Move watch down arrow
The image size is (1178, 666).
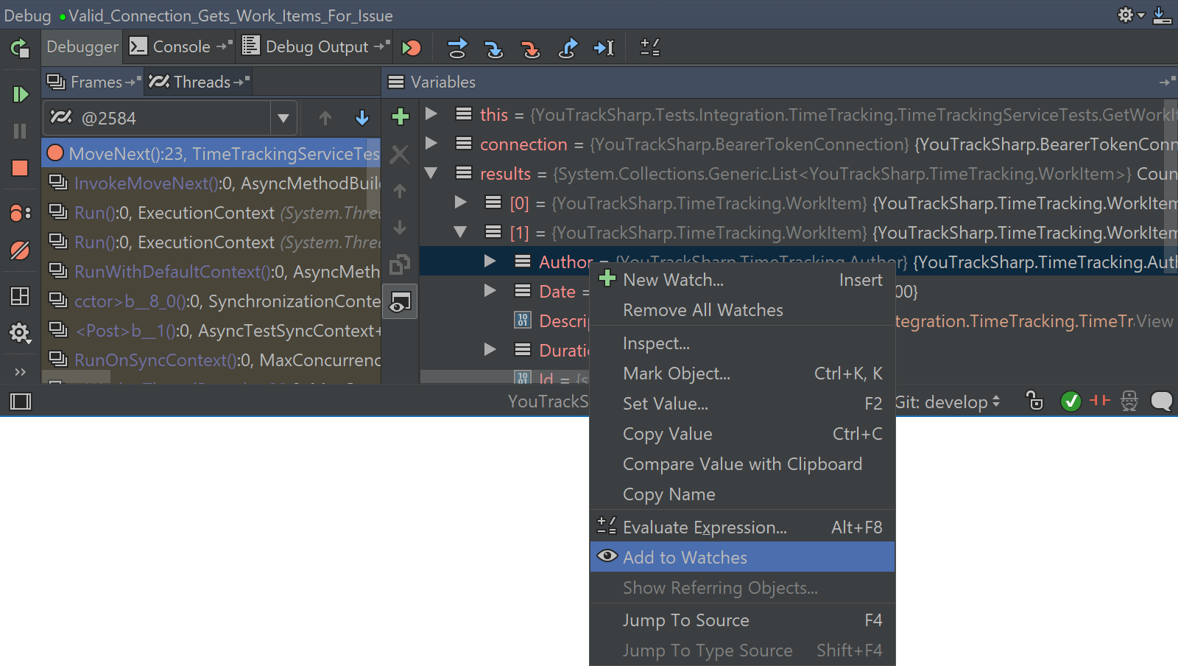[x=400, y=228]
